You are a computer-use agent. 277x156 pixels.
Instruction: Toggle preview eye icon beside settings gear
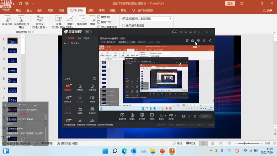click(x=189, y=116)
